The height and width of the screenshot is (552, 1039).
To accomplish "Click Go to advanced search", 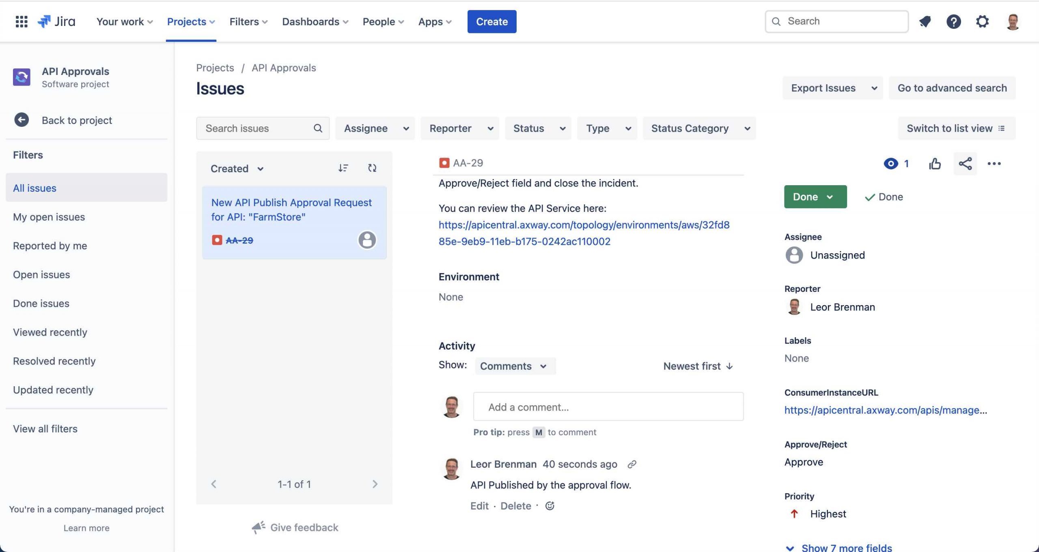I will click(952, 88).
